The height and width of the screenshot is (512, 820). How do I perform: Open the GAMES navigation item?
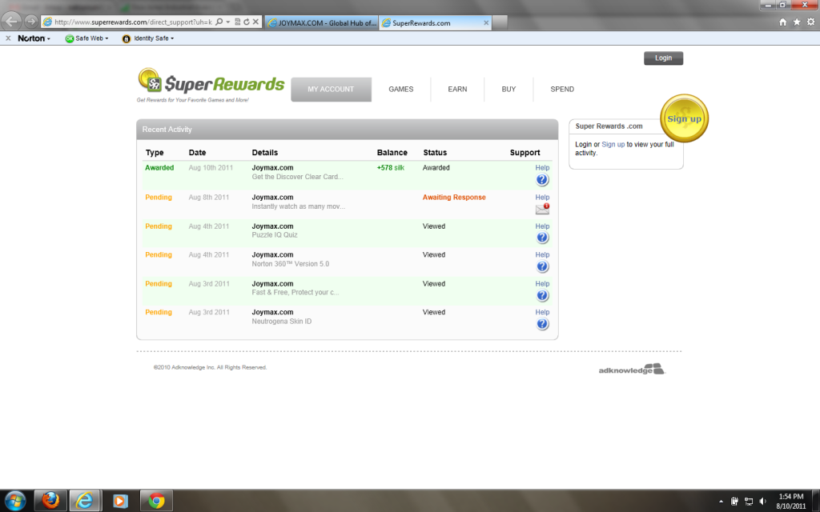point(400,90)
